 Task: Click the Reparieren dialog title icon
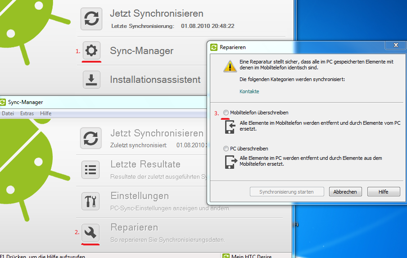[x=213, y=47]
